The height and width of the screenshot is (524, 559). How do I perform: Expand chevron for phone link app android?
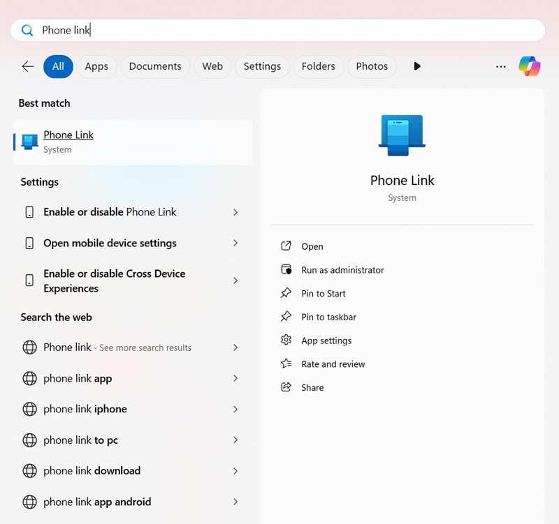(x=235, y=502)
